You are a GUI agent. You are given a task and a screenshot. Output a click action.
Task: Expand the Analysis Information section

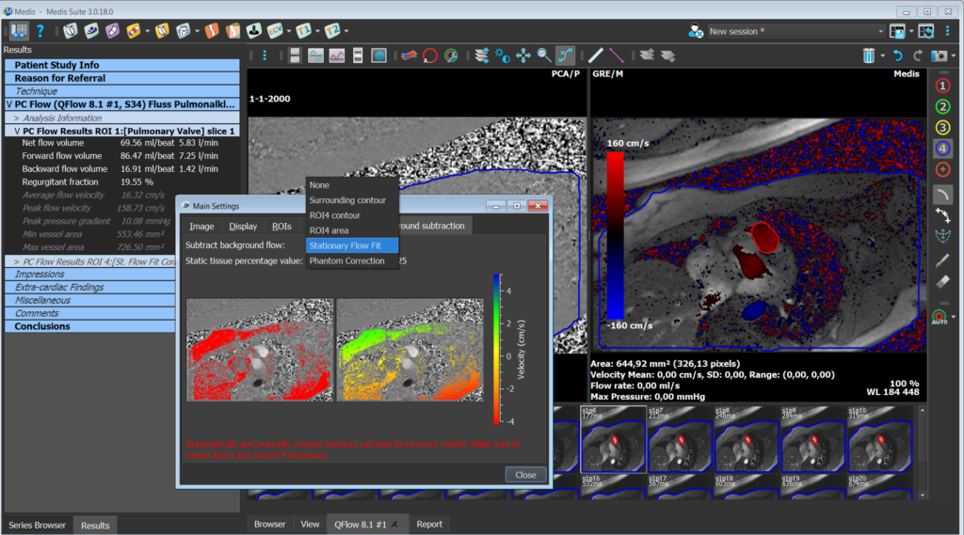16,118
